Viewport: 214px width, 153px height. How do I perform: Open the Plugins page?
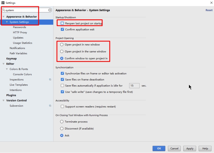click(x=11, y=95)
